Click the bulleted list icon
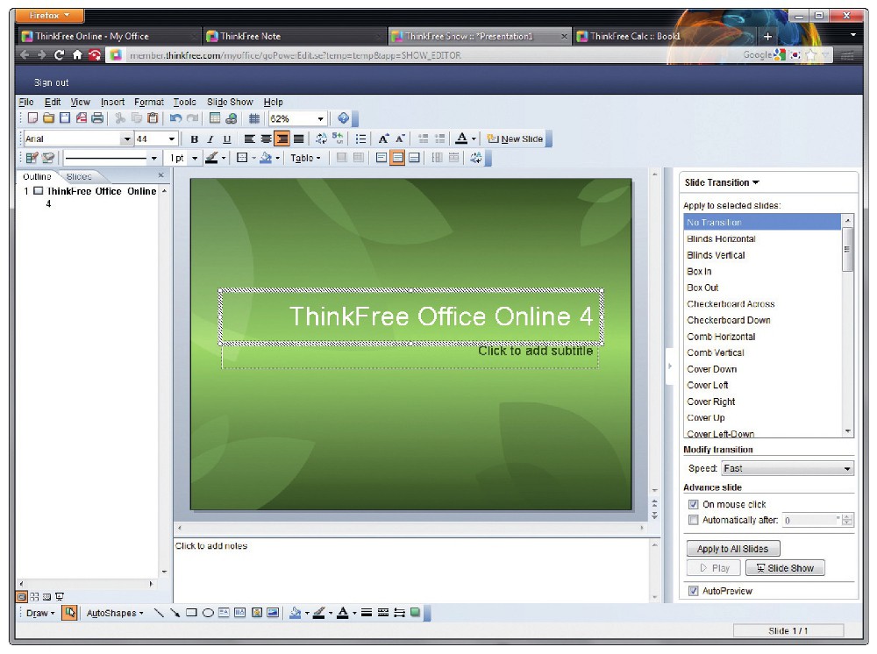This screenshot has width=877, height=654. [360, 139]
